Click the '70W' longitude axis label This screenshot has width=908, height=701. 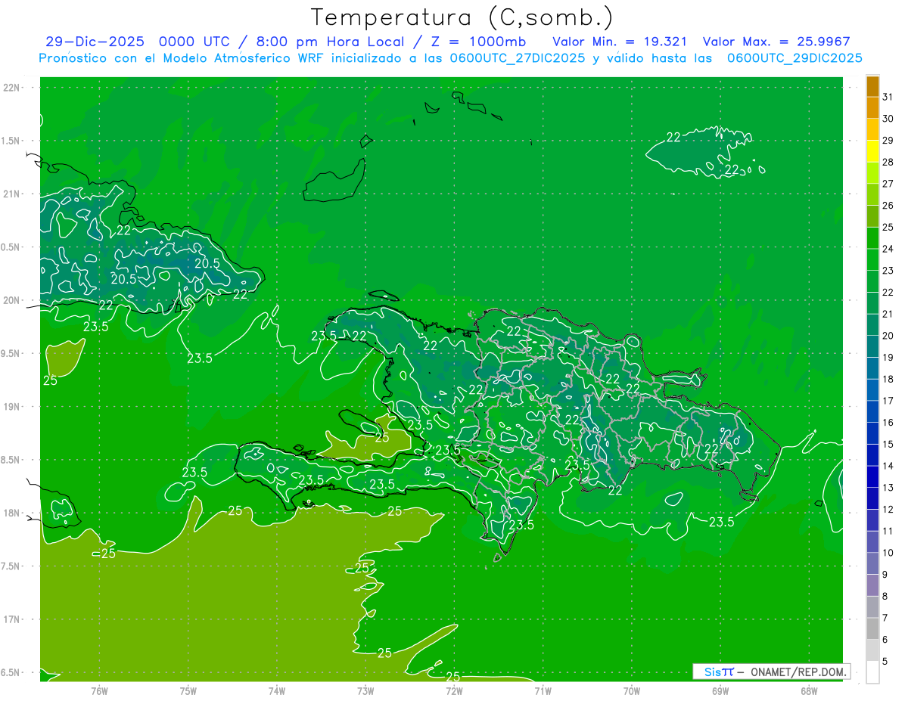tap(632, 690)
